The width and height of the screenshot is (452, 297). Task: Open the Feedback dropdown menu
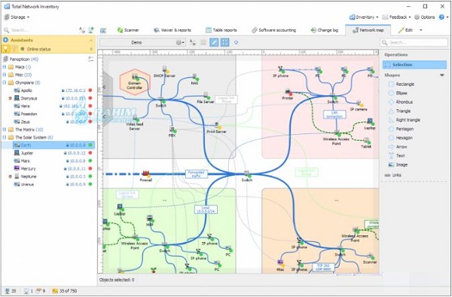tap(396, 17)
